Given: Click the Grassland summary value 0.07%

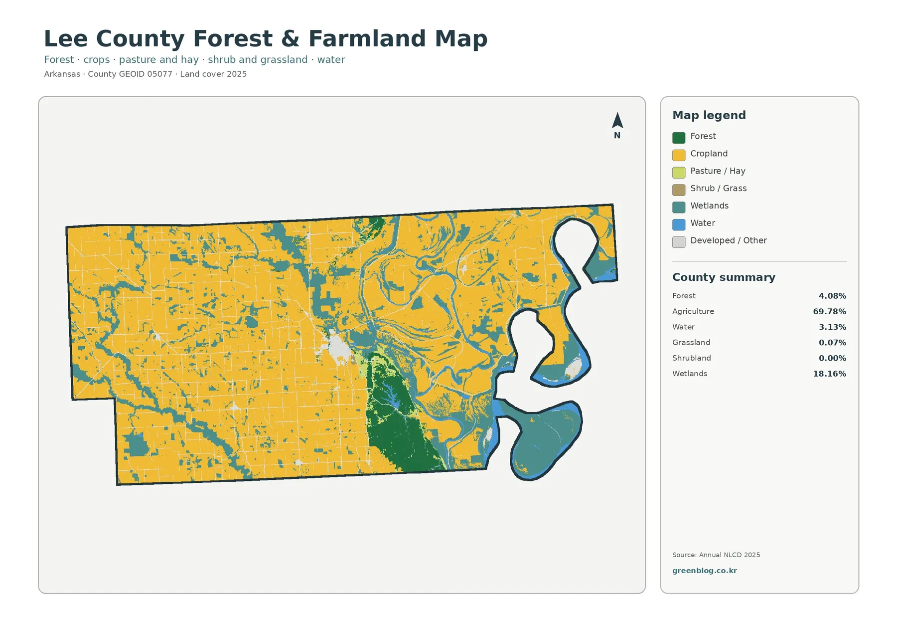Looking at the screenshot, I should [832, 343].
